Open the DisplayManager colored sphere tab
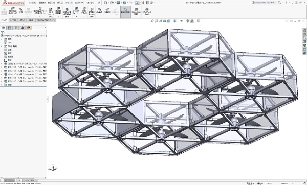This screenshot has height=185, width=307. point(29,28)
